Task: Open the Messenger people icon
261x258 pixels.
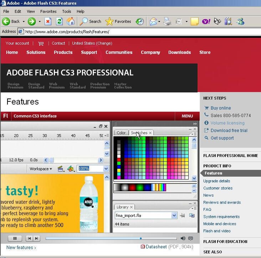Action: pyautogui.click(x=241, y=21)
